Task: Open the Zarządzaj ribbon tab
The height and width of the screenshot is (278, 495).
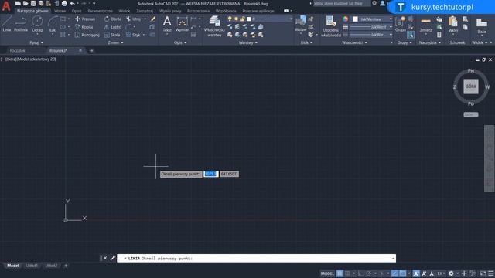Action: (145, 11)
